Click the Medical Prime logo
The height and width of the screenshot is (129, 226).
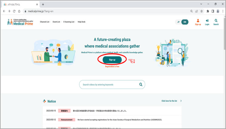20,22
